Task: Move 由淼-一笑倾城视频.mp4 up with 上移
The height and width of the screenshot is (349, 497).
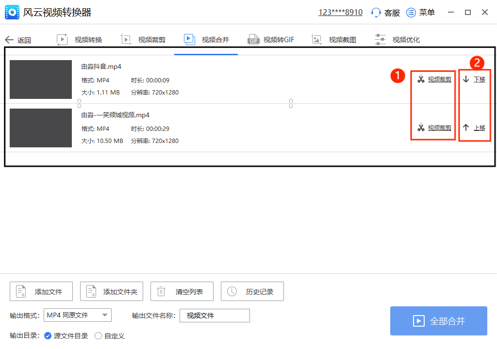Action: click(x=475, y=127)
